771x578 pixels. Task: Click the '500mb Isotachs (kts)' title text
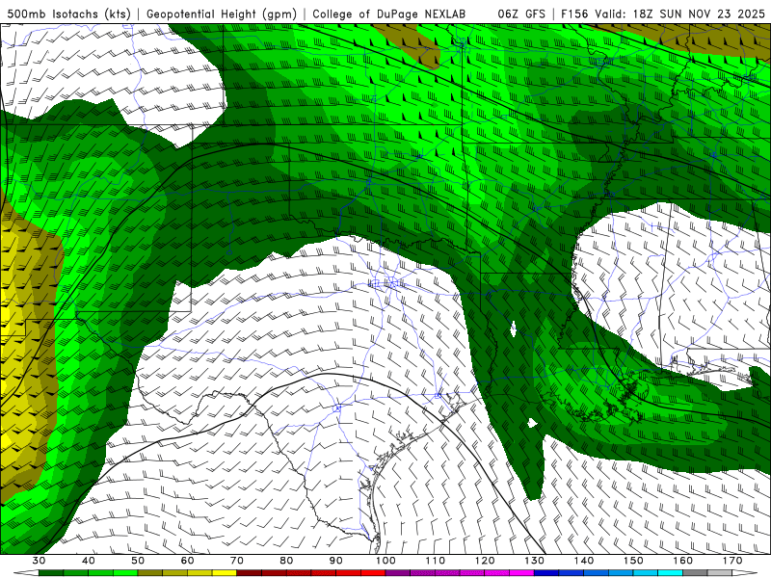(x=69, y=13)
